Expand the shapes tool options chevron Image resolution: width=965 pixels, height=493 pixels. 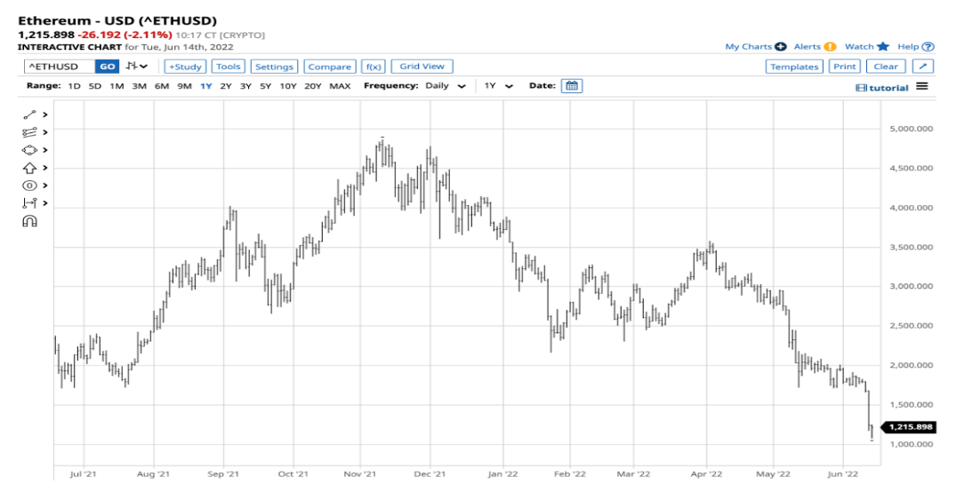click(x=45, y=150)
